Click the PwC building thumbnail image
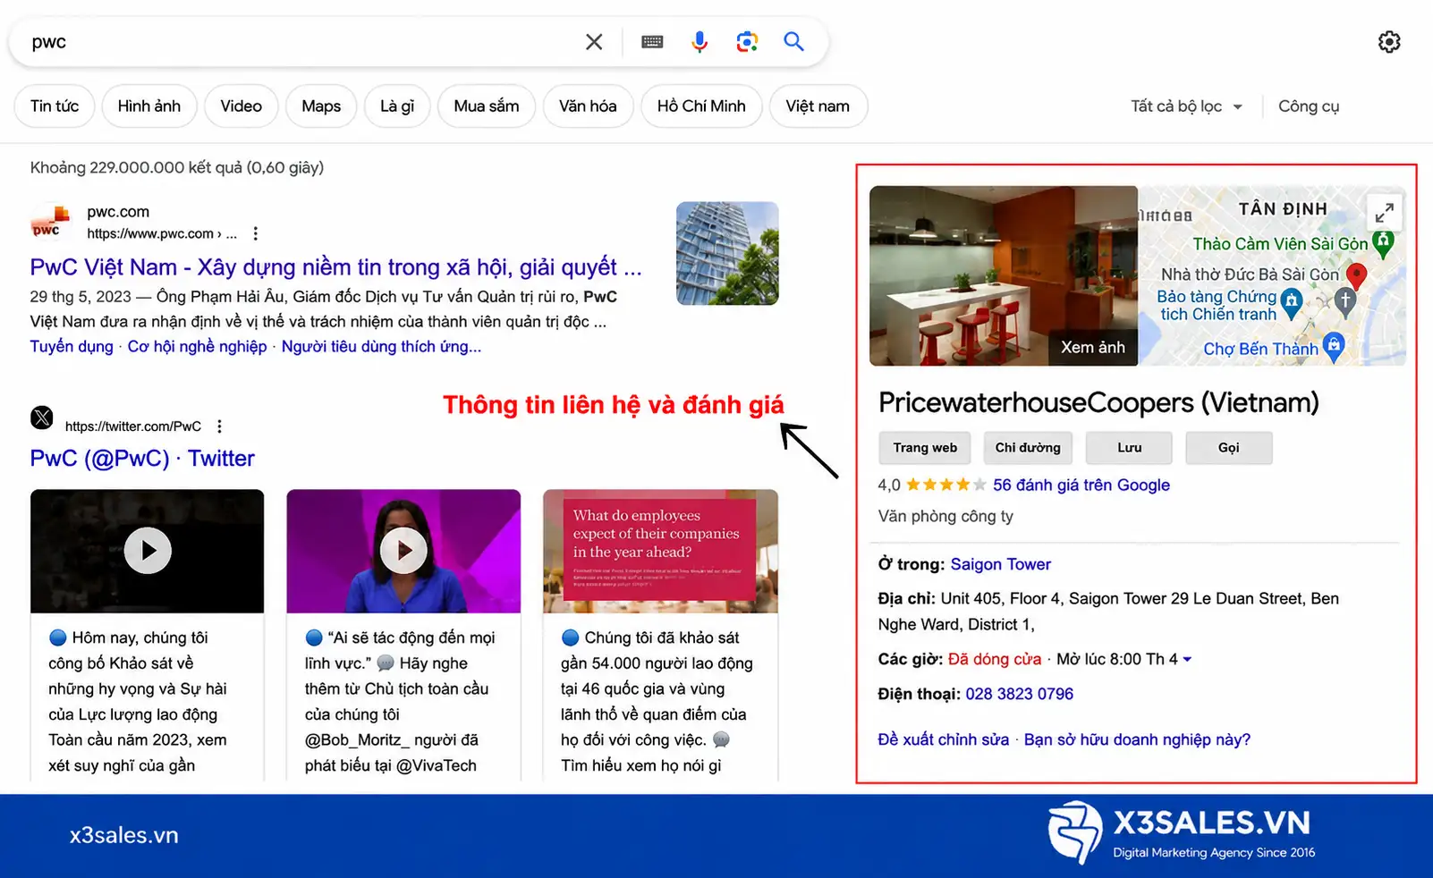Viewport: 1433px width, 878px height. [x=727, y=253]
